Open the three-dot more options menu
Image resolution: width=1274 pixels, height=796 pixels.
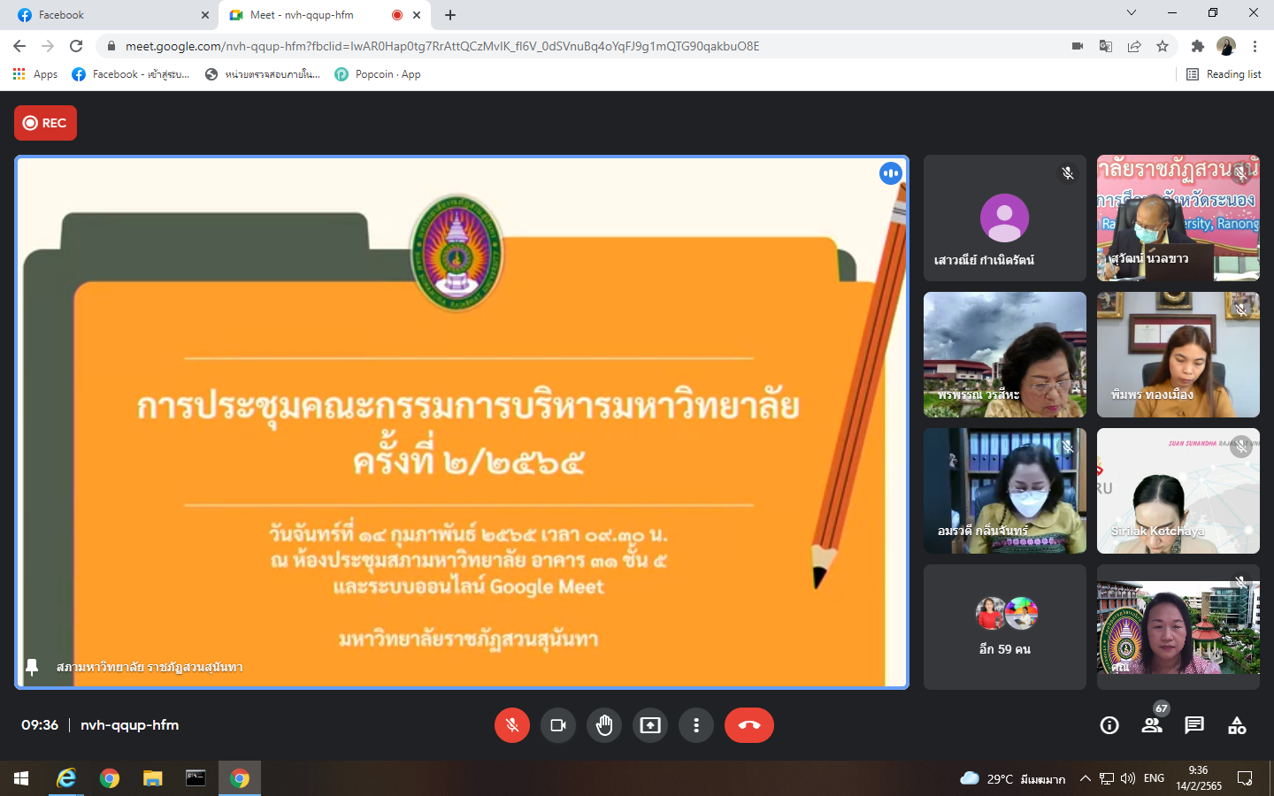pos(696,725)
